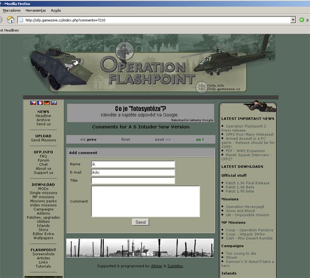Open the Marcadores menu
310x278 pixels.
[12, 10]
